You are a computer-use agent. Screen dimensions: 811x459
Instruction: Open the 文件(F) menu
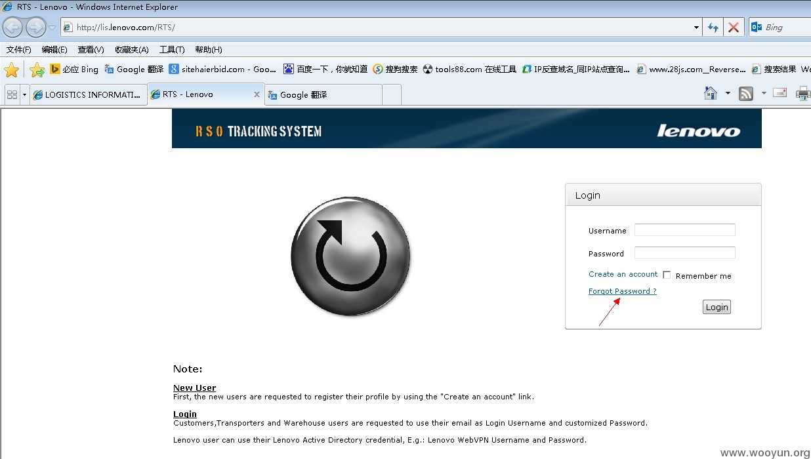tap(18, 50)
